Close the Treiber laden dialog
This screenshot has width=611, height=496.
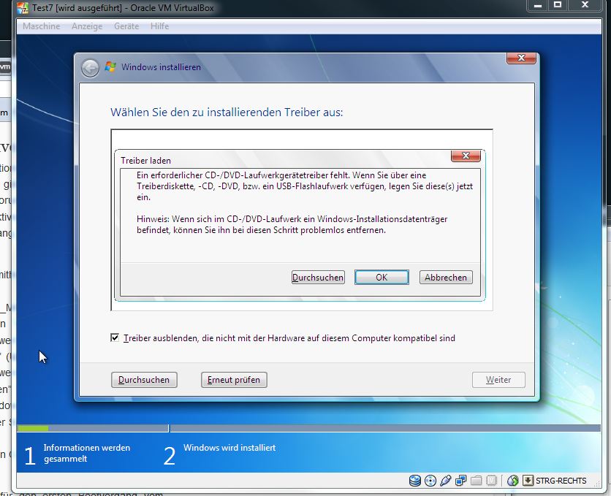(x=466, y=156)
